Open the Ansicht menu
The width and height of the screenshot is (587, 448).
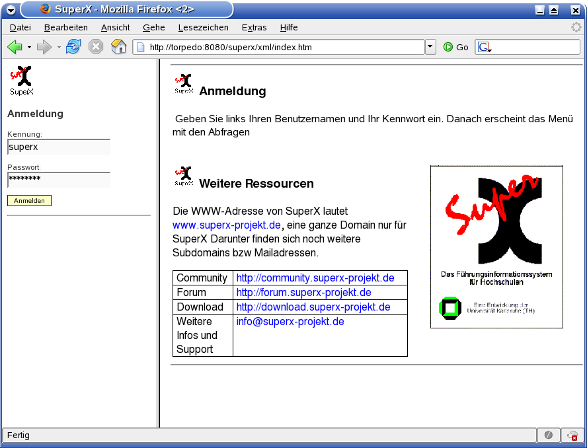[115, 27]
